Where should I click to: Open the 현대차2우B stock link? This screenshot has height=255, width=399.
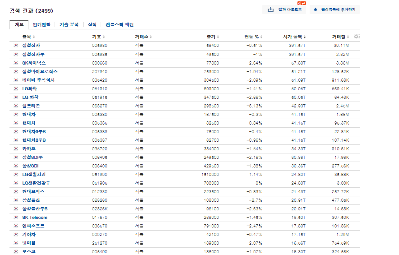(x=34, y=140)
